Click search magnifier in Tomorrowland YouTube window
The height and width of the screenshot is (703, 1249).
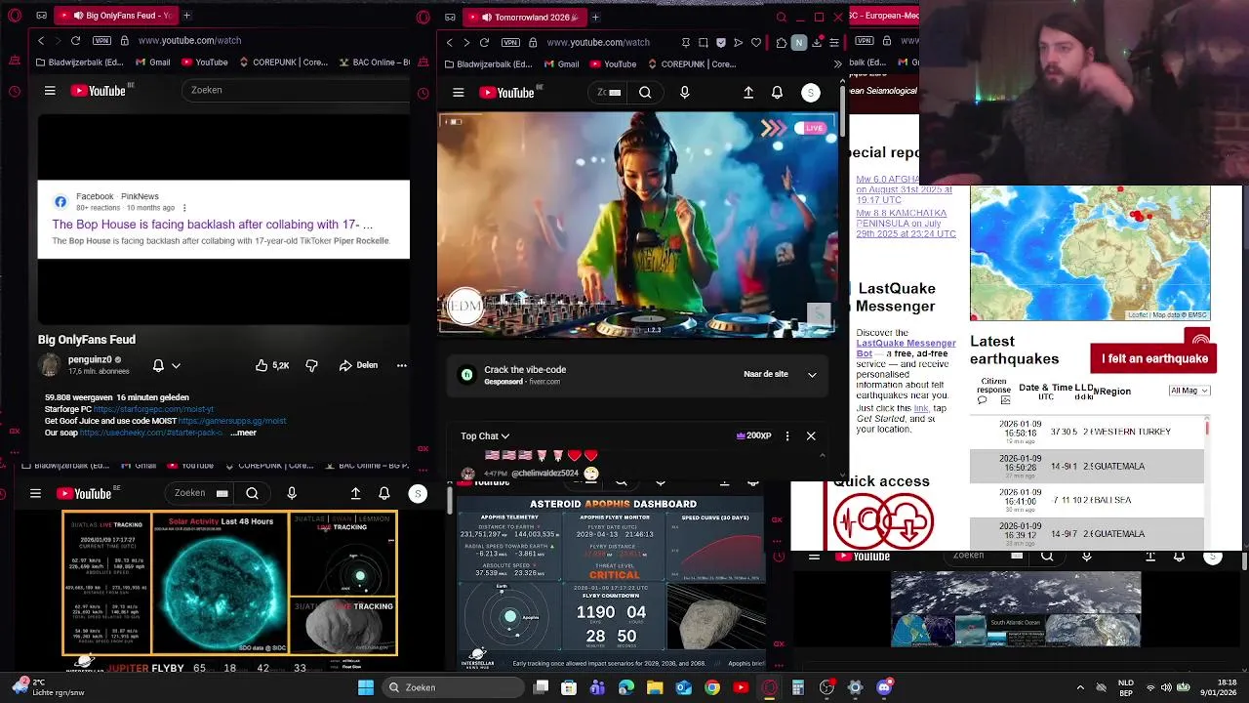645,93
